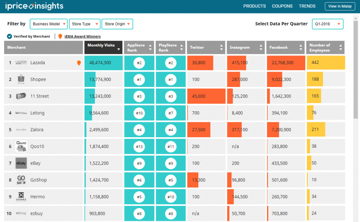Image resolution: width=360 pixels, height=222 pixels.
Task: Click GoShop's AppStore rank #6 badge
Action: pos(139,180)
